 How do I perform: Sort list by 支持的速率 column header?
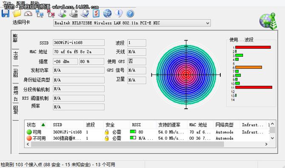pyautogui.click(x=172, y=125)
